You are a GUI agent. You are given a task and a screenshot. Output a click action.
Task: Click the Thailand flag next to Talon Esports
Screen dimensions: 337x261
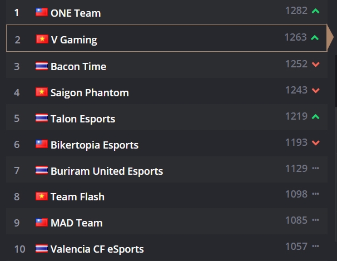[42, 118]
